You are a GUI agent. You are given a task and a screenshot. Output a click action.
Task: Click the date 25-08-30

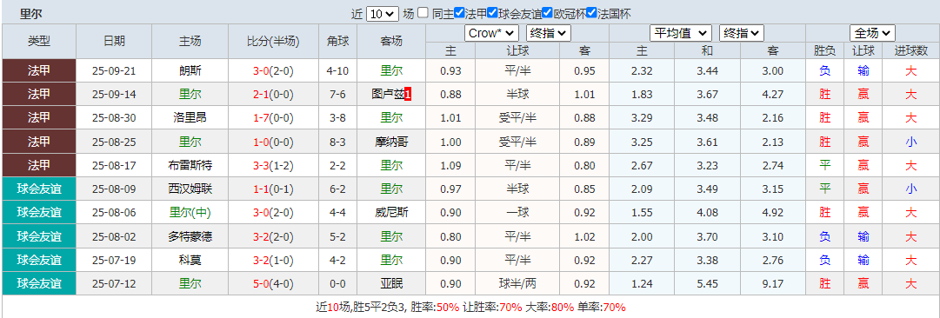point(114,118)
